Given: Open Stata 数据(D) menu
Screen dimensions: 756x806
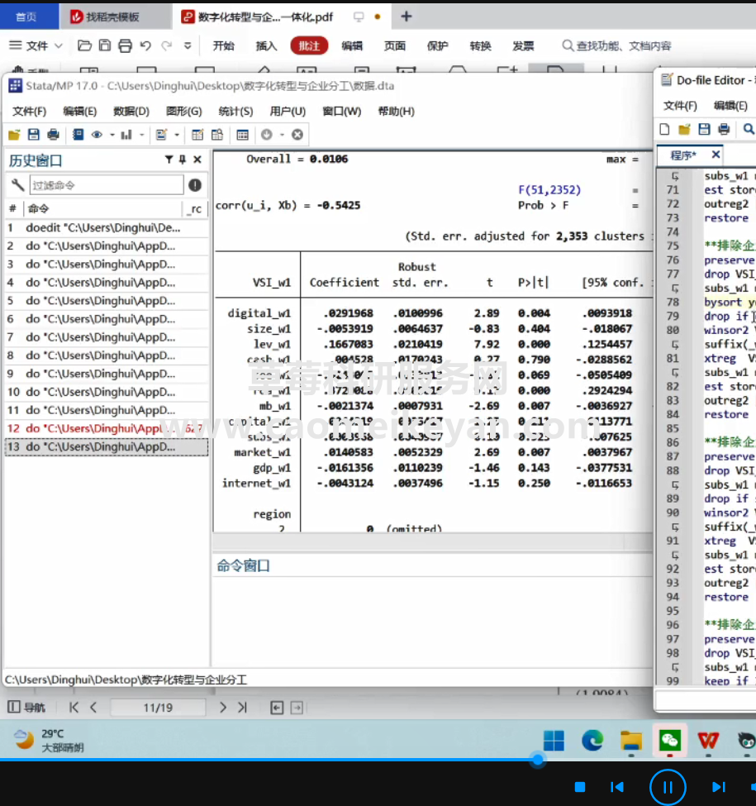Looking at the screenshot, I should point(131,112).
